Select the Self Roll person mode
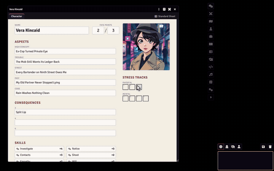 [x=239, y=147]
